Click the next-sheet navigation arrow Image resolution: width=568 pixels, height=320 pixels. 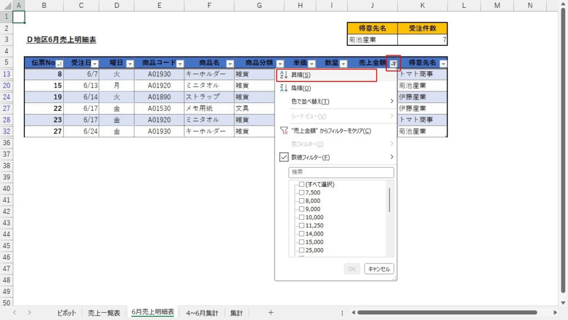pyautogui.click(x=29, y=313)
